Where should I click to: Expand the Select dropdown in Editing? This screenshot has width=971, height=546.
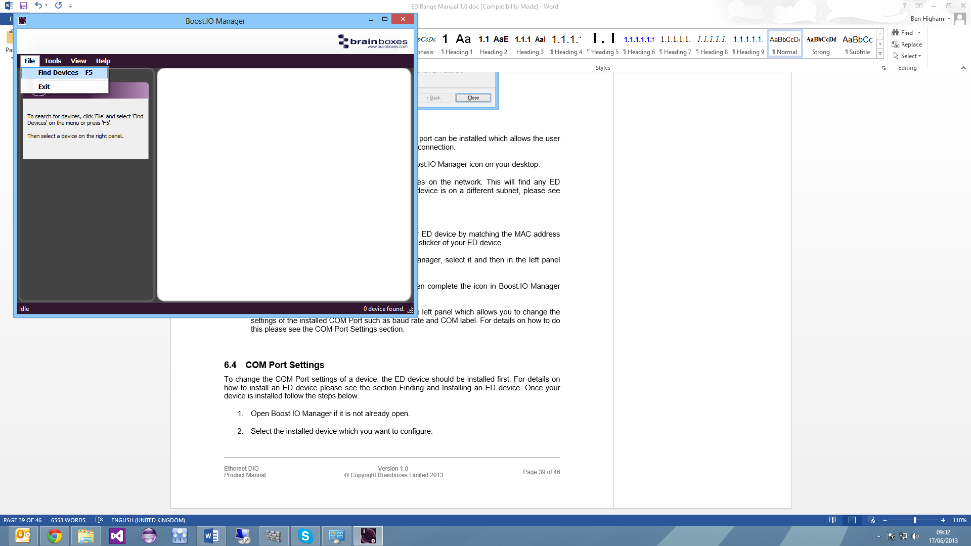(x=920, y=56)
